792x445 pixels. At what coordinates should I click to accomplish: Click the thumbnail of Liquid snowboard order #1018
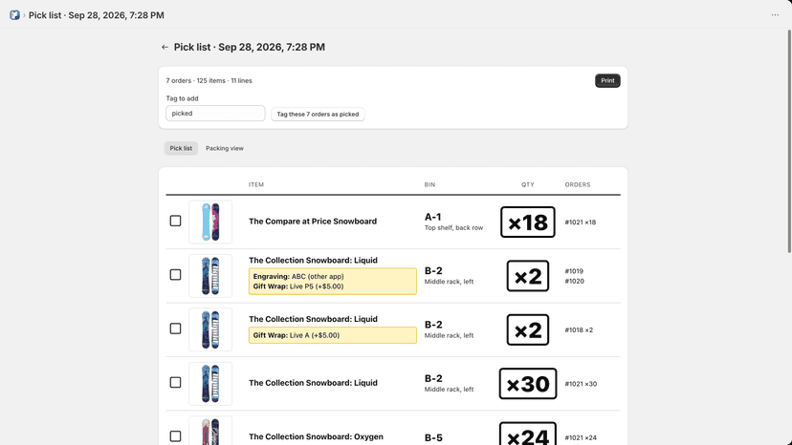[x=210, y=329]
